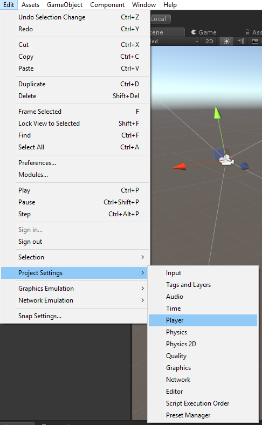The image size is (262, 425).
Task: Click the blue plane handle on gizmo
Action: click(x=218, y=155)
